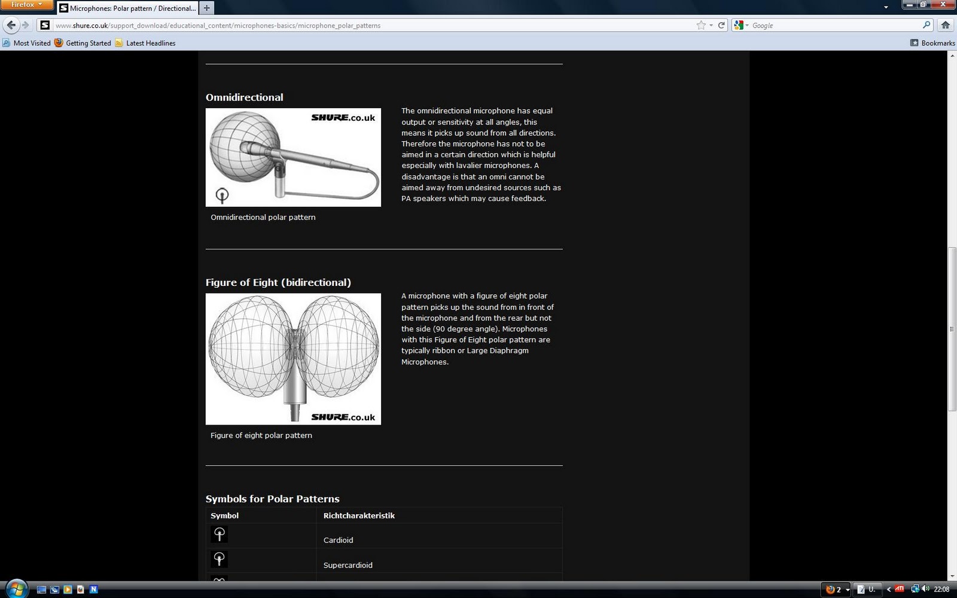The image size is (957, 598).
Task: Click the search magnifier icon
Action: [926, 25]
